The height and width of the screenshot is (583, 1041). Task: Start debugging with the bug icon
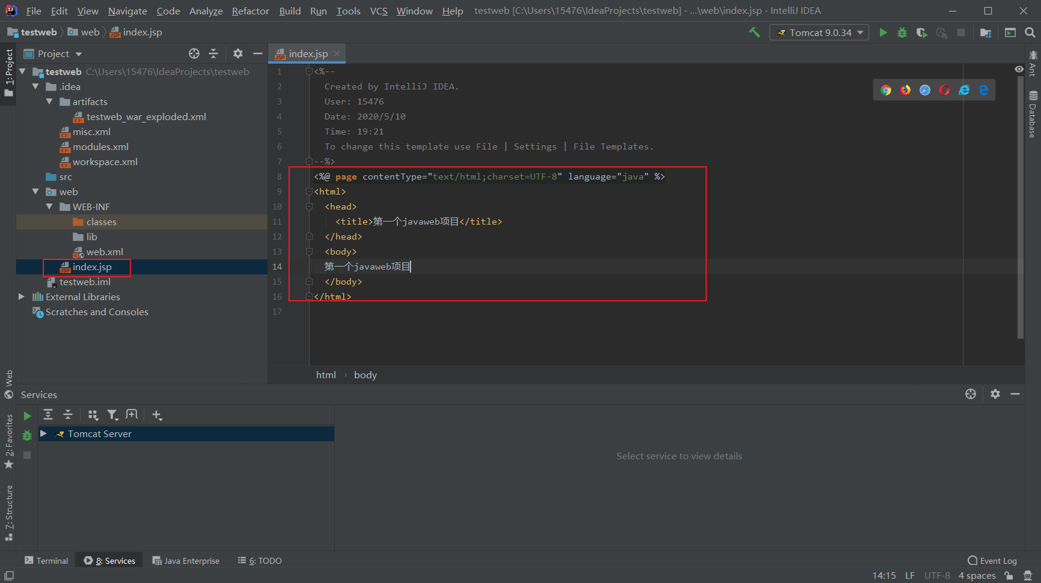point(902,32)
